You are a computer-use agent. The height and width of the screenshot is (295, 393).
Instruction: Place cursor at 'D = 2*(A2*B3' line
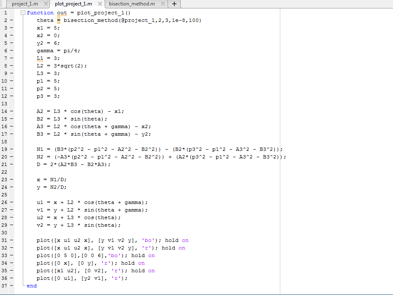click(73, 164)
